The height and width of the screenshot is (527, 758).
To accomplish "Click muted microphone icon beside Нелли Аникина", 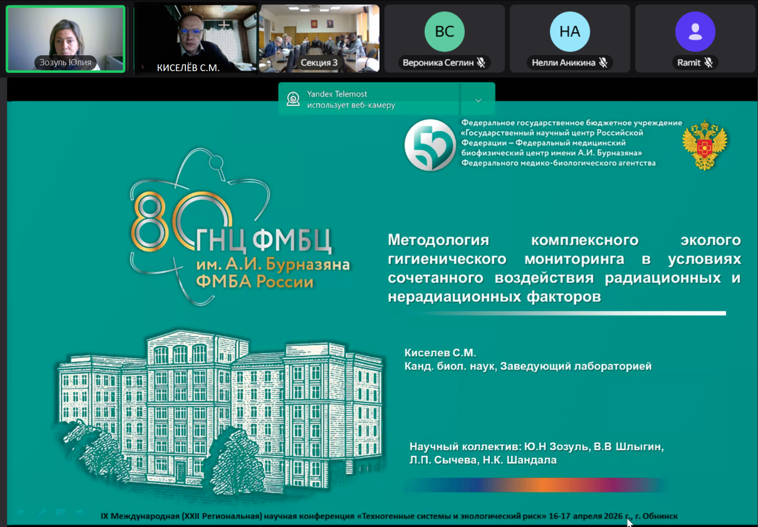I will (603, 63).
